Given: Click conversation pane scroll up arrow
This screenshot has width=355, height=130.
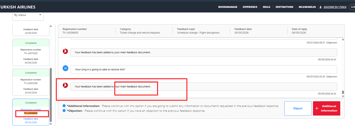Looking at the screenshot, I should point(343,39).
